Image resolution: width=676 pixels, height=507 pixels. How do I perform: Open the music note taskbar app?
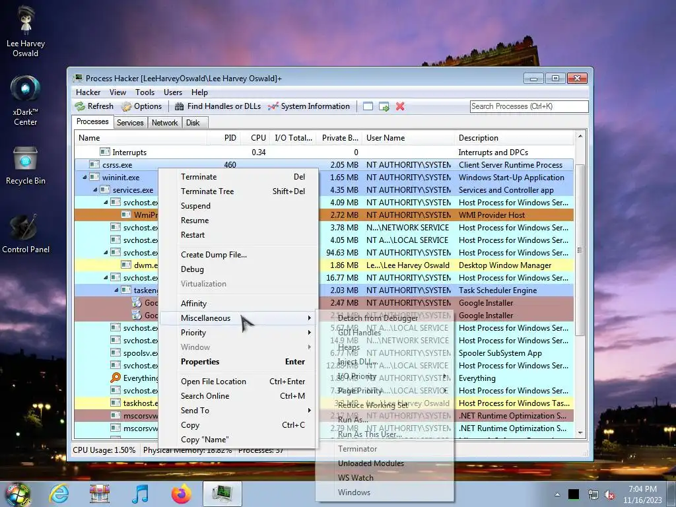click(140, 494)
